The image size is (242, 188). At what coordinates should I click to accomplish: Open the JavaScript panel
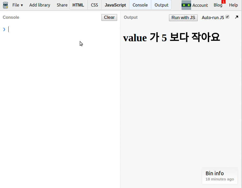115,5
